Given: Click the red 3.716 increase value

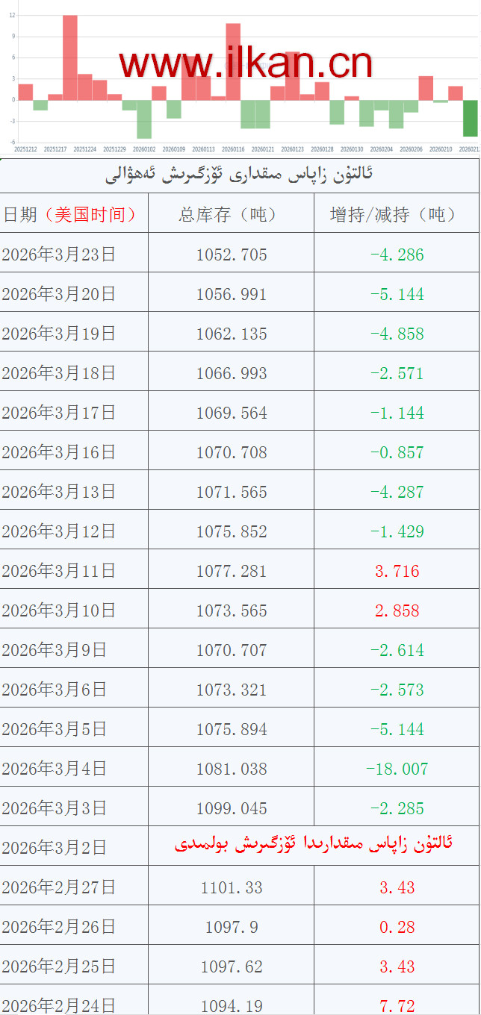Looking at the screenshot, I should (x=397, y=571).
